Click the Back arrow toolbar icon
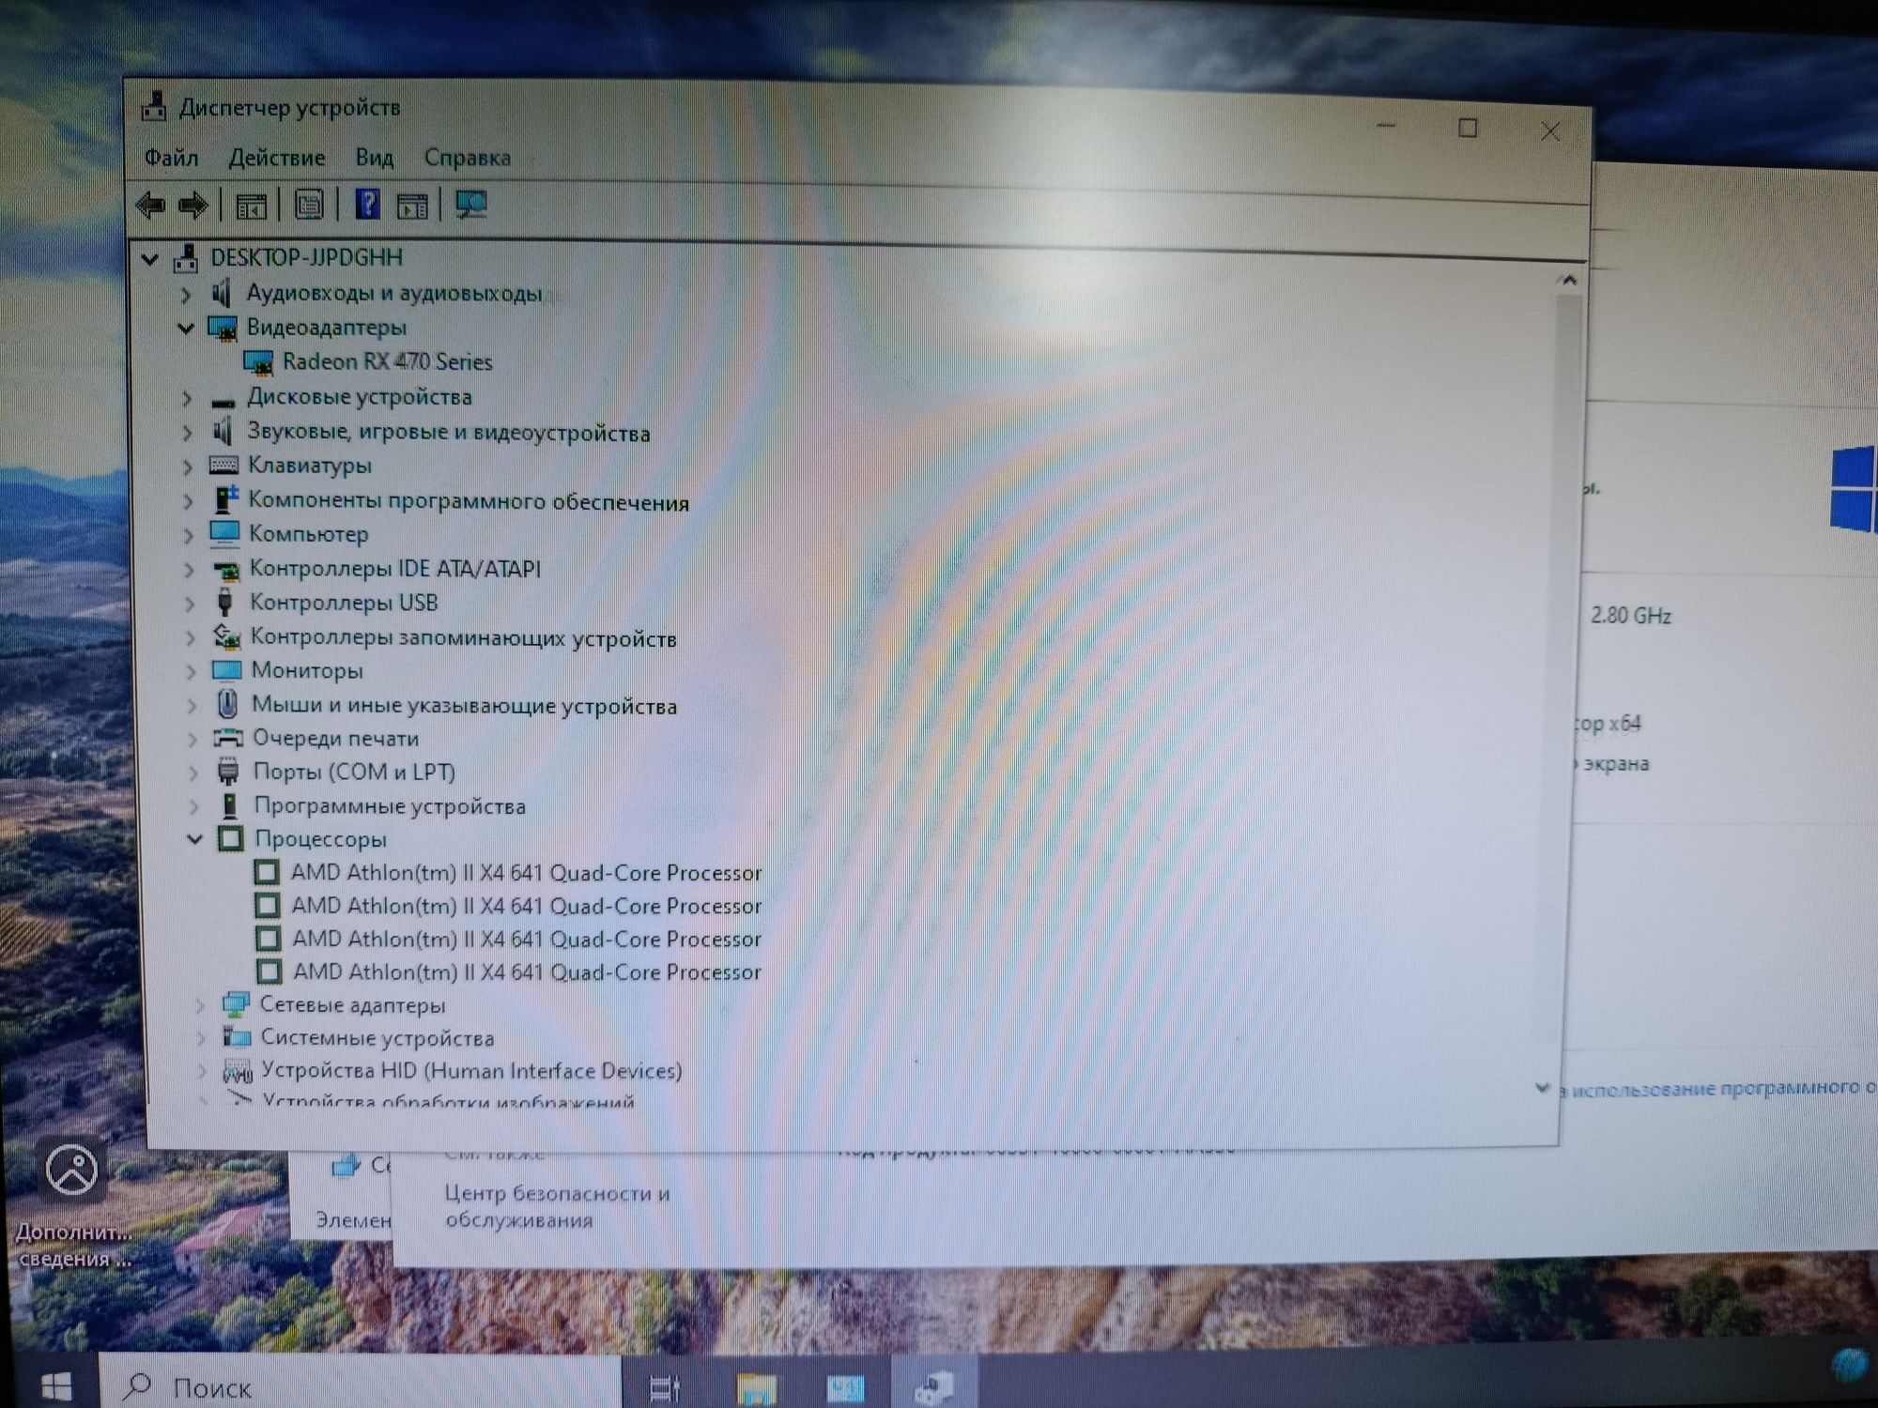This screenshot has width=1878, height=1408. coord(150,205)
